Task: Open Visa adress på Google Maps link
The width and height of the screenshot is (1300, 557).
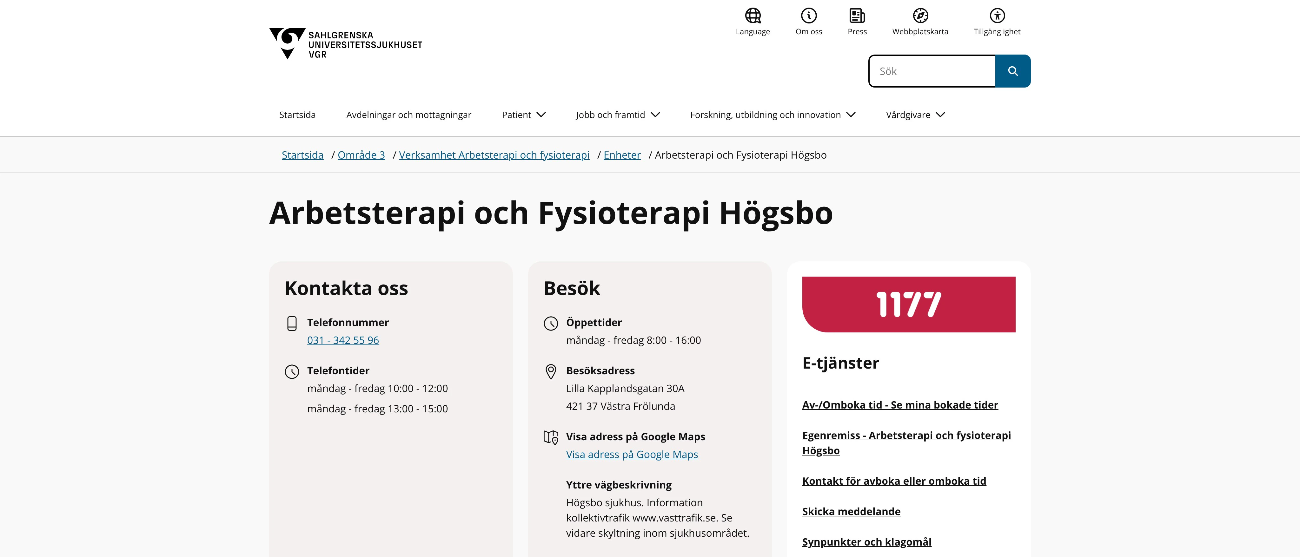Action: point(632,455)
